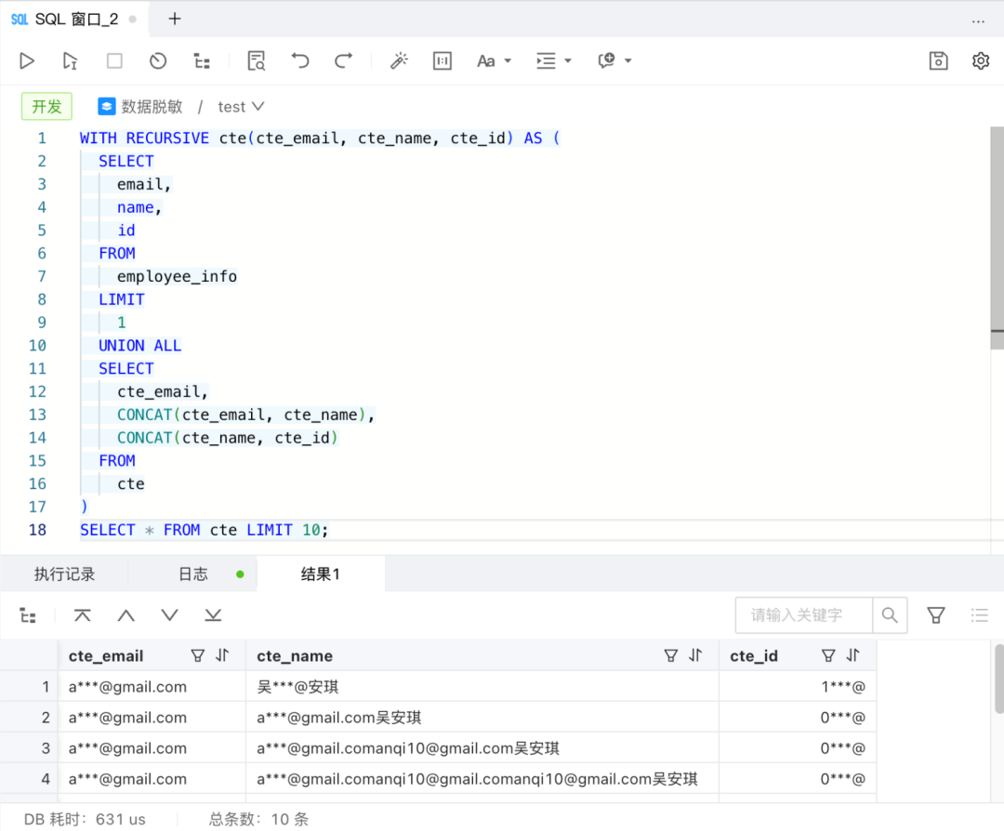The height and width of the screenshot is (831, 1004).
Task: Jump to last result row
Action: pyautogui.click(x=213, y=615)
